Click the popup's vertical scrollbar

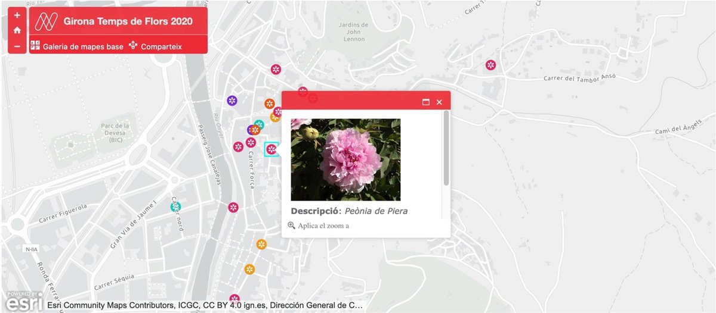click(446, 149)
